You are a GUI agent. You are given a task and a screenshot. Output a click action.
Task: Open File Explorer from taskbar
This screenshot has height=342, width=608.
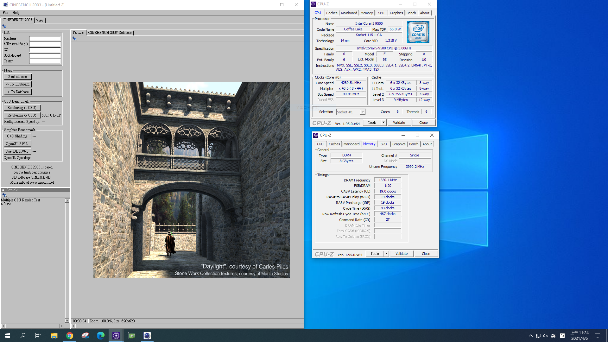pos(54,336)
